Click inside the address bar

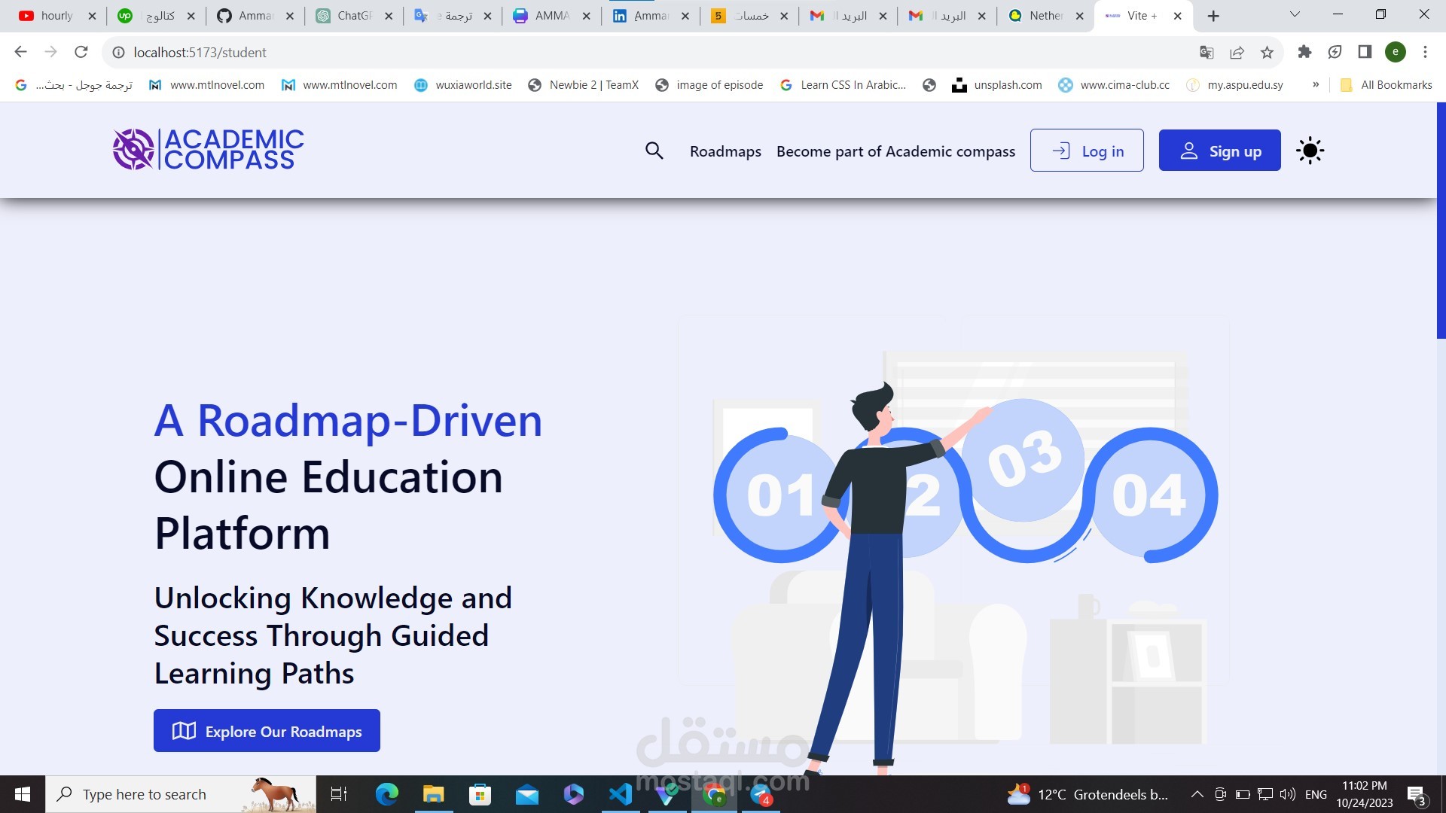pyautogui.click(x=301, y=52)
